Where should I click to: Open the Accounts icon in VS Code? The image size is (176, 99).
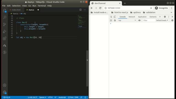(x=4, y=85)
